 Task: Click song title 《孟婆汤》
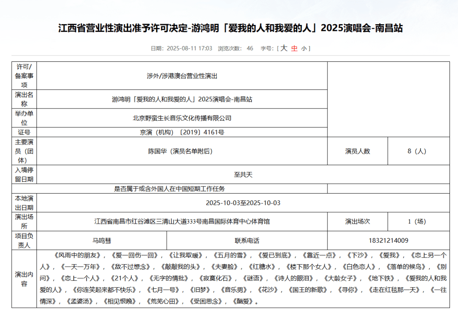point(80,301)
